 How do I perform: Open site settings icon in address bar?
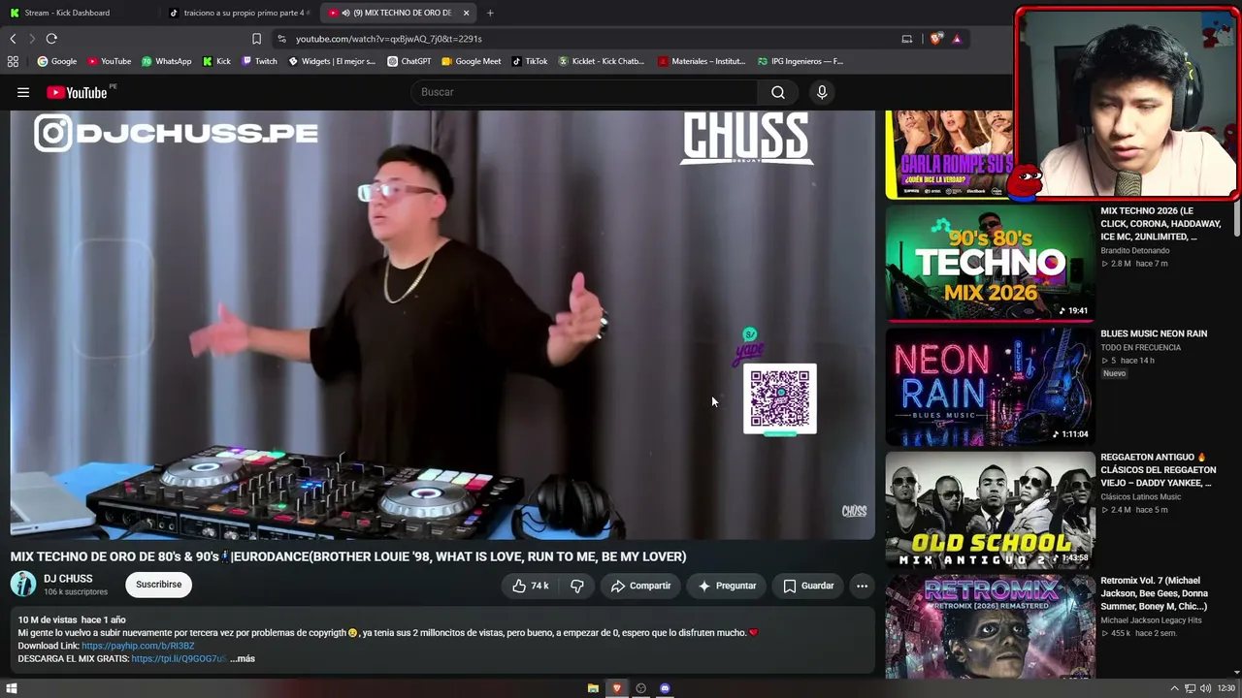pyautogui.click(x=281, y=39)
